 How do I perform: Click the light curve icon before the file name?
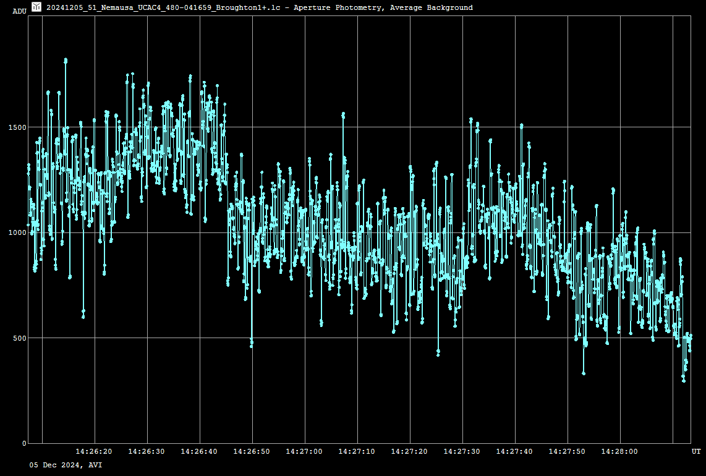[x=36, y=7]
